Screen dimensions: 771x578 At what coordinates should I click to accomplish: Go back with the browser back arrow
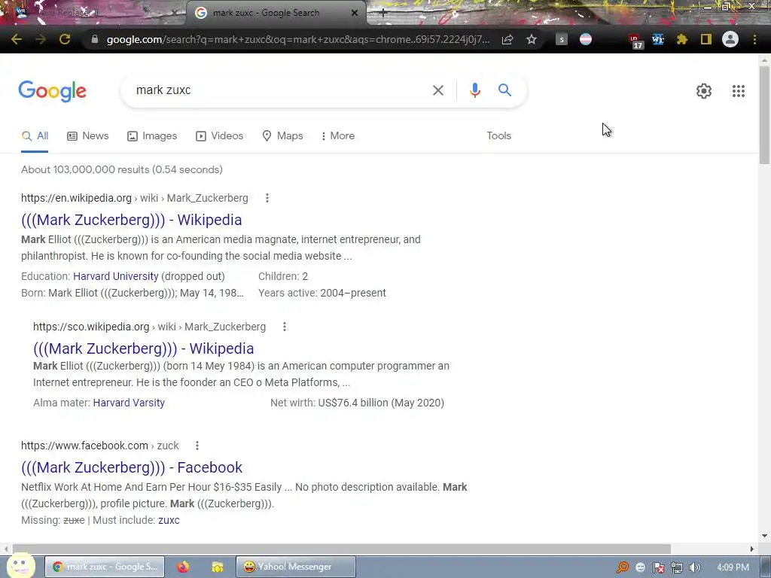17,39
